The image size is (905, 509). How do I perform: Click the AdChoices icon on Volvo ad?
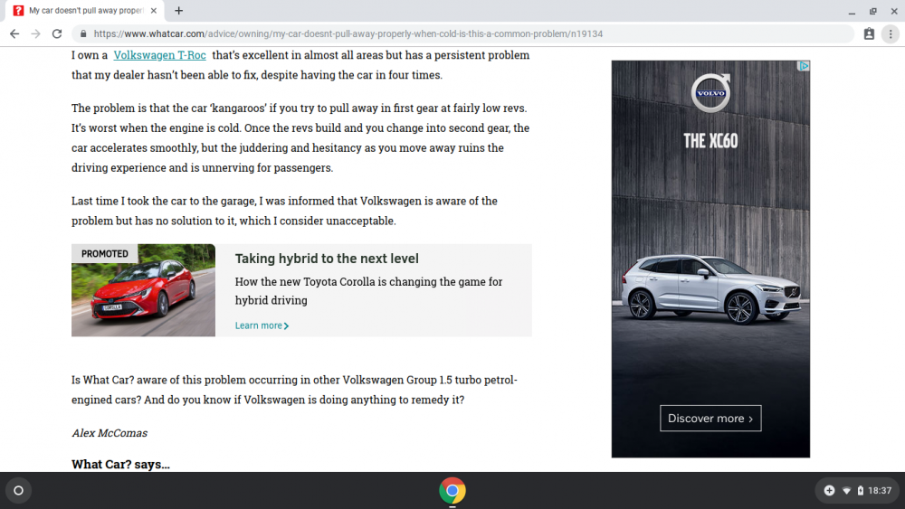coord(804,66)
